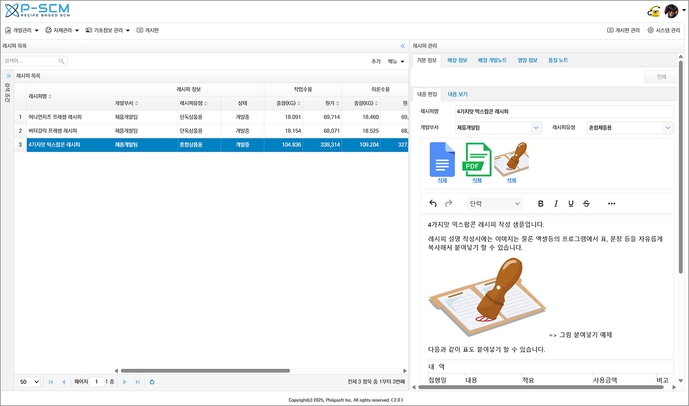Click 삭제 under the stamp image

(511, 181)
